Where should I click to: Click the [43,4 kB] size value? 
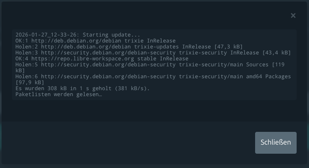point(276,53)
